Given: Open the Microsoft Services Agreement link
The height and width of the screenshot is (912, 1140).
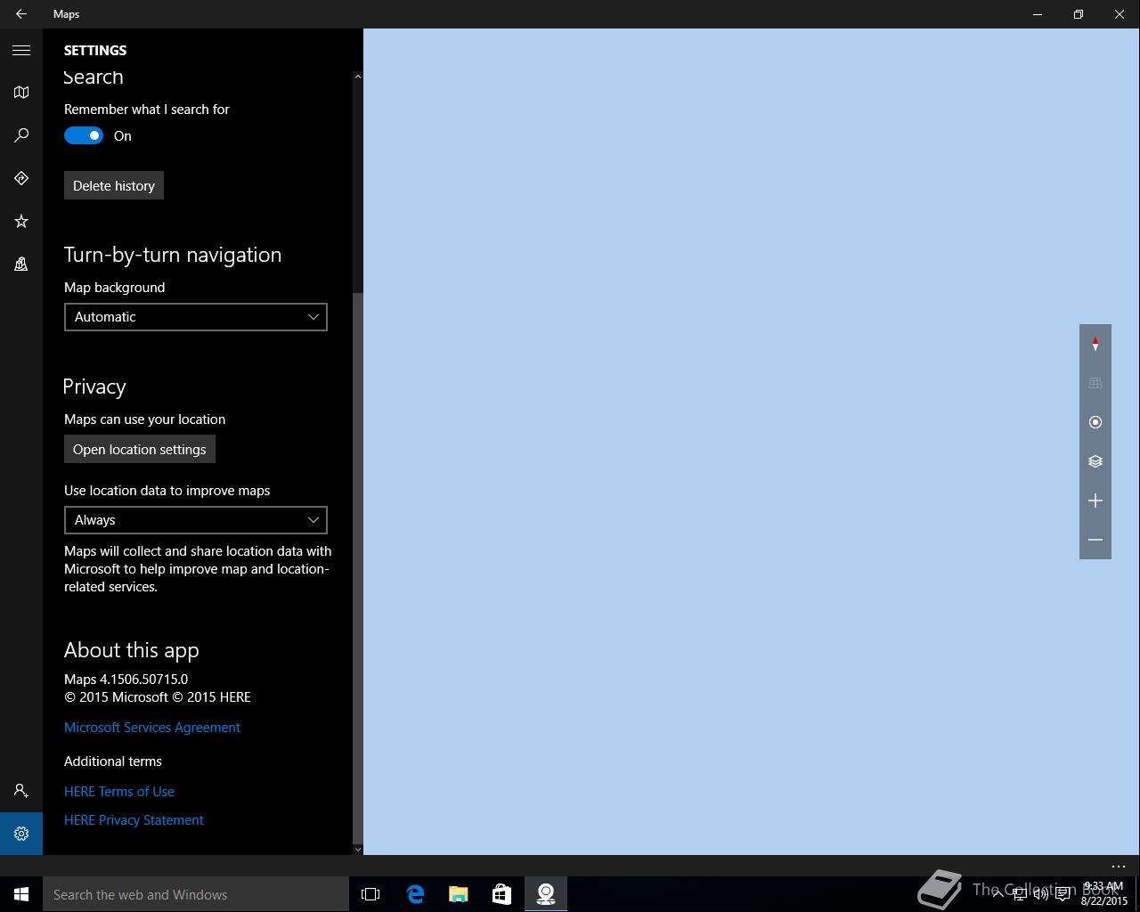Looking at the screenshot, I should (152, 728).
